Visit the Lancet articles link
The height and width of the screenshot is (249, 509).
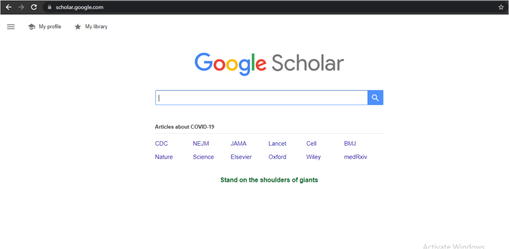pos(277,144)
